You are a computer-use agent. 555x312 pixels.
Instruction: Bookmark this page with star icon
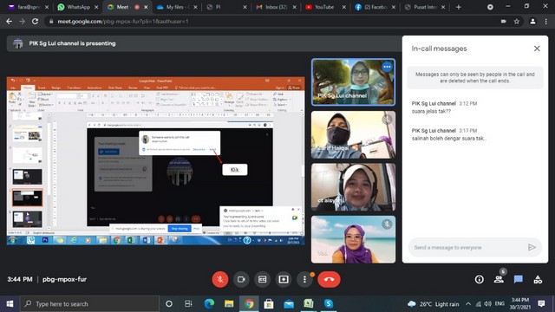click(517, 21)
